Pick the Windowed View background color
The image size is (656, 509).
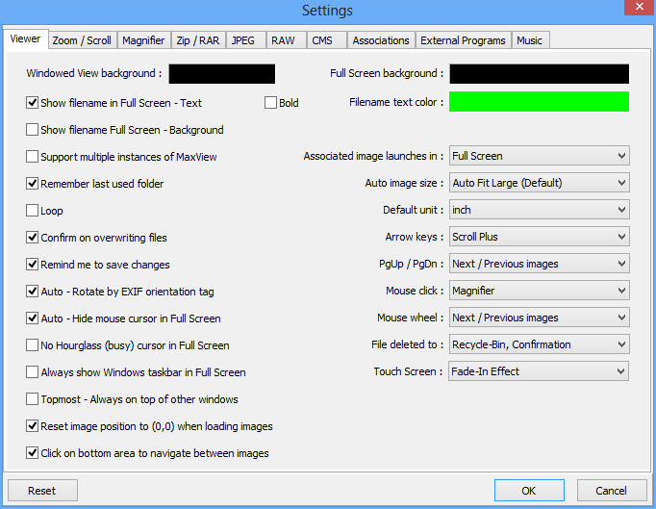point(222,74)
